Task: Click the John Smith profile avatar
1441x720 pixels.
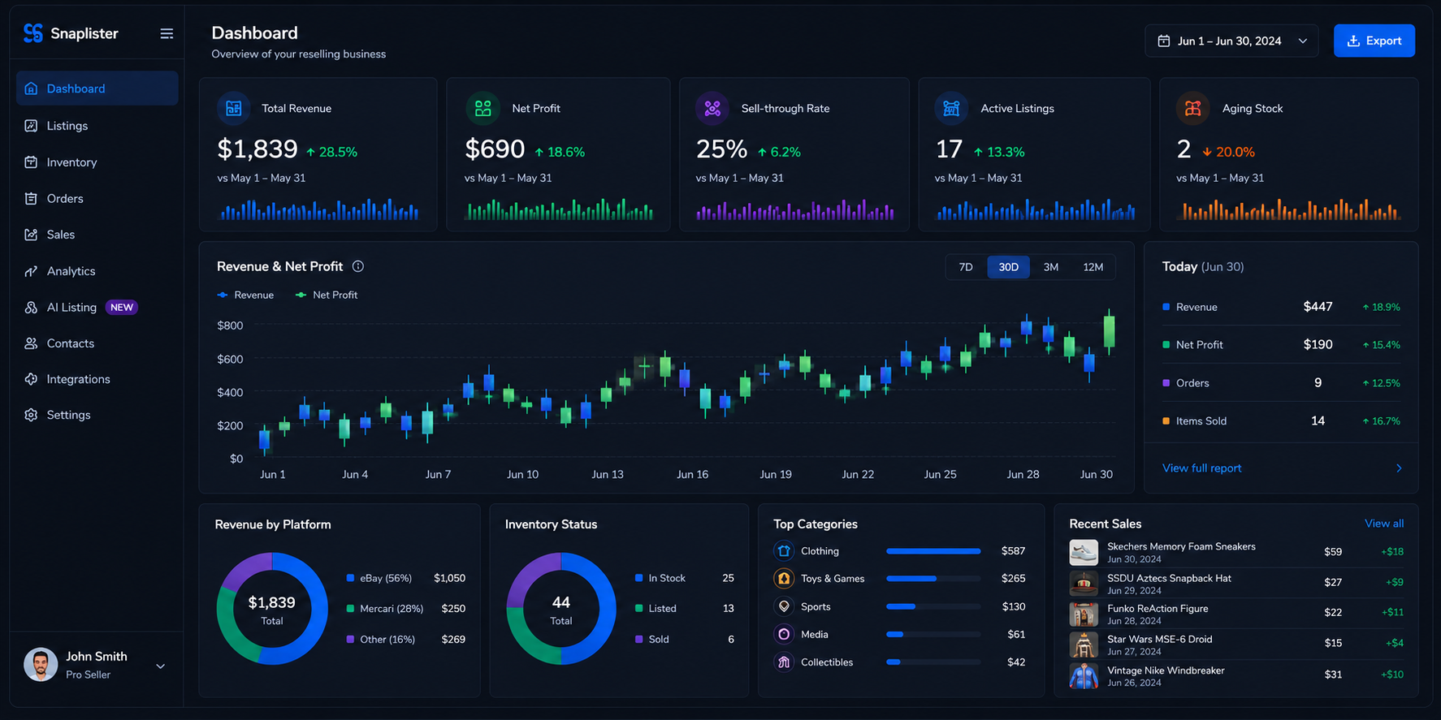Action: click(41, 665)
